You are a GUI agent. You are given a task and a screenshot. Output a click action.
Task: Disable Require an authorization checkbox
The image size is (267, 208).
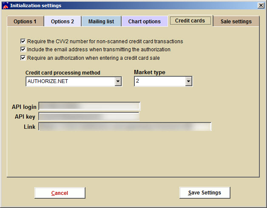point(23,58)
